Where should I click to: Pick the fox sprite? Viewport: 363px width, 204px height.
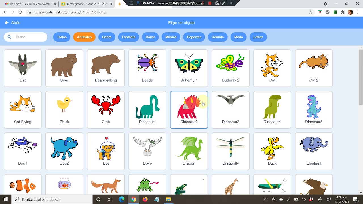coord(106,185)
